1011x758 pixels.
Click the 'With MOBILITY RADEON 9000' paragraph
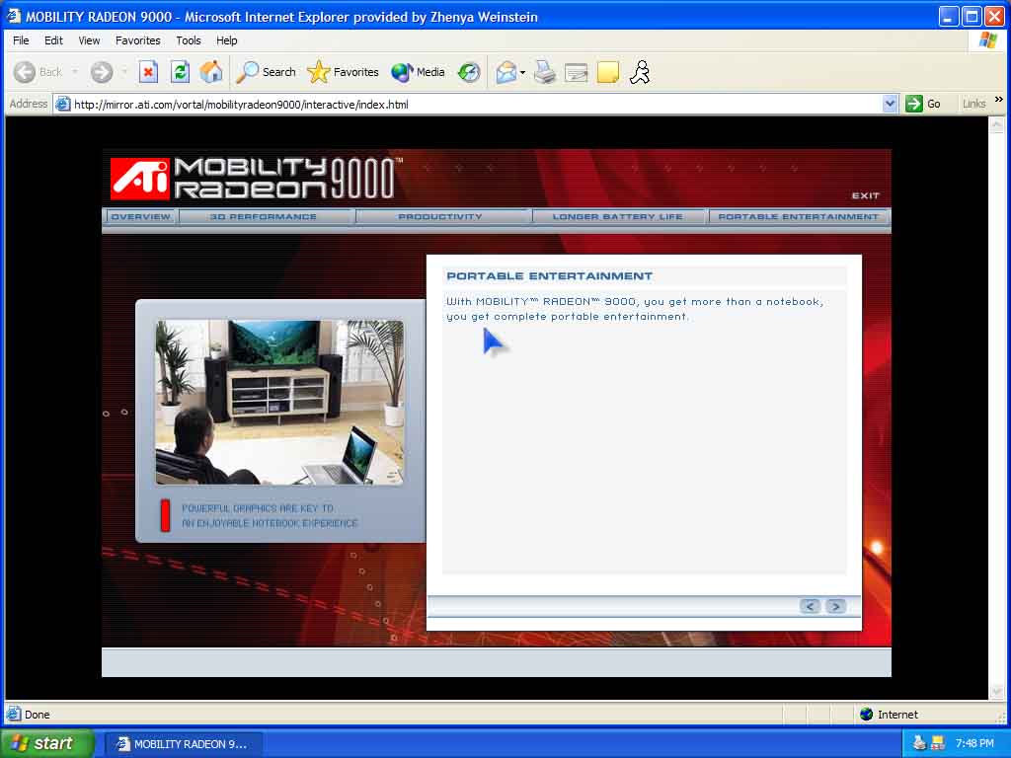click(635, 309)
